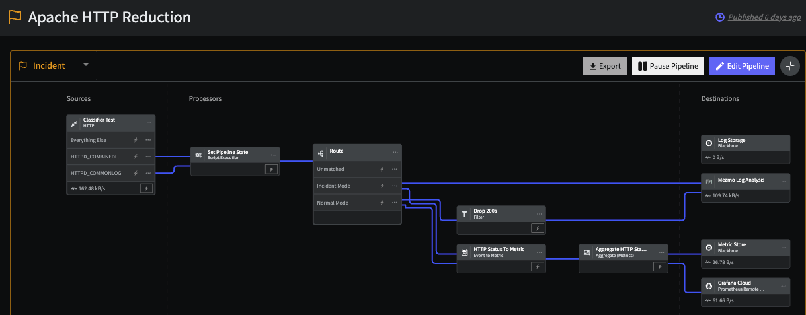Open the HTTPD_COMMONLOG row ellipsis menu
The height and width of the screenshot is (315, 806).
coord(148,173)
